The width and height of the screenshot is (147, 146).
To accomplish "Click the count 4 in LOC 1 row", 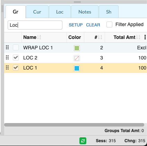I will tap(102, 68).
